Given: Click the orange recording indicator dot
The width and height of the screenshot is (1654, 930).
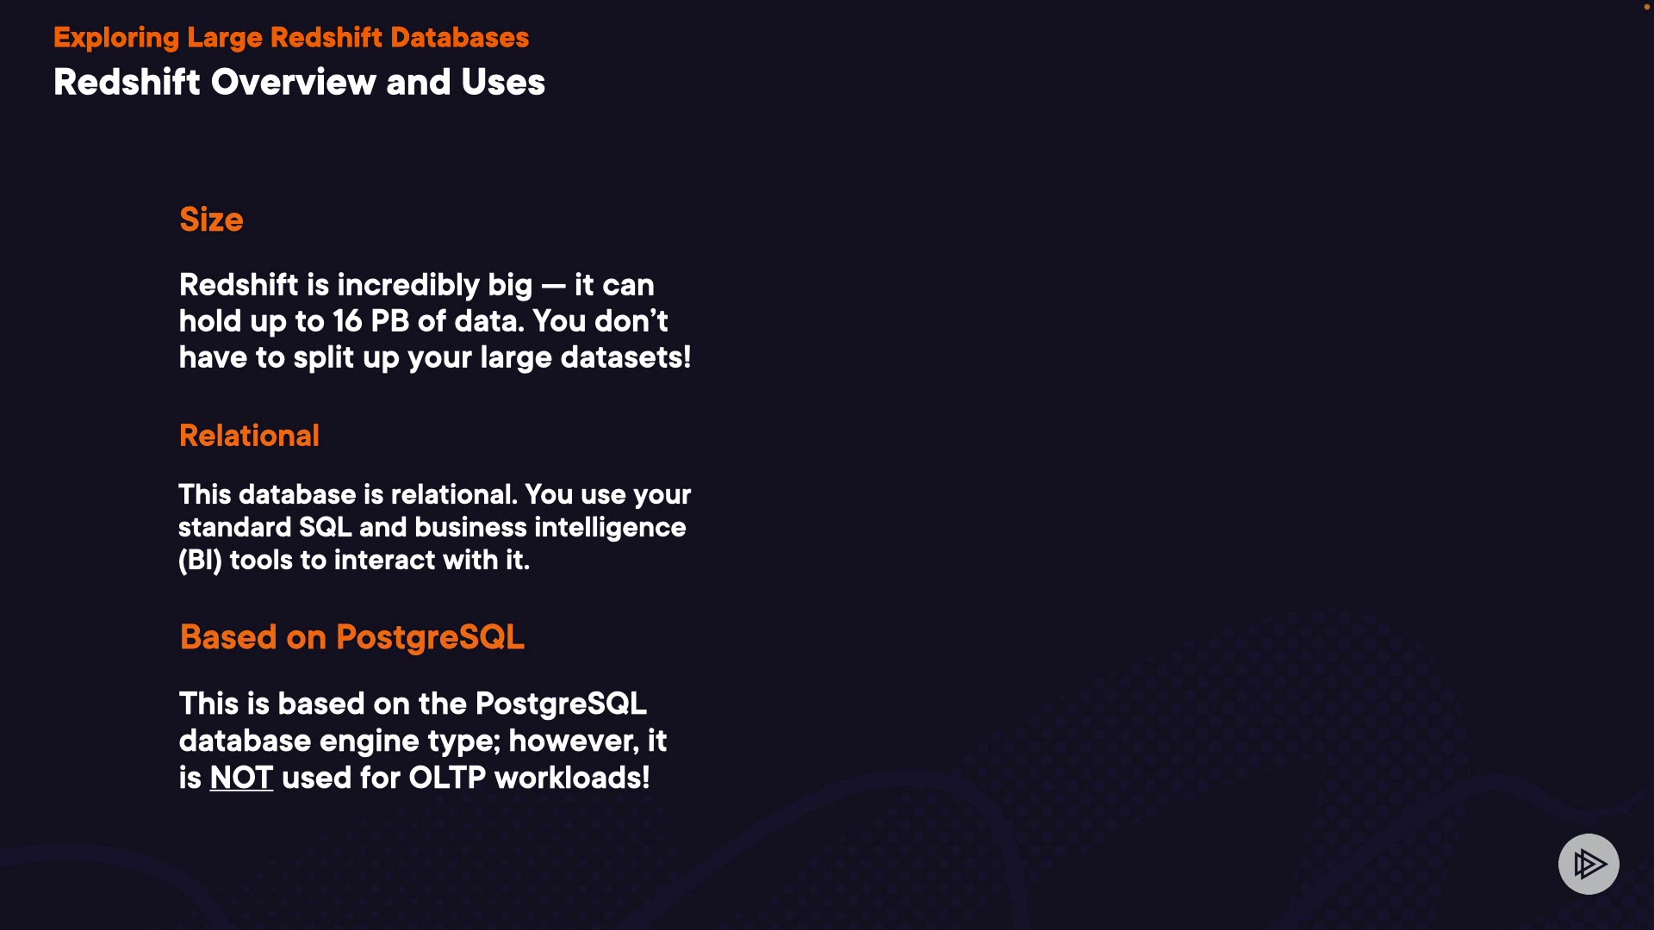Looking at the screenshot, I should (1646, 7).
